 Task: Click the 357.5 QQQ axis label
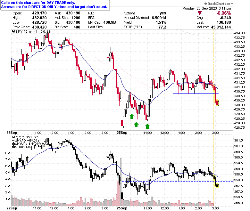[x=238, y=186]
